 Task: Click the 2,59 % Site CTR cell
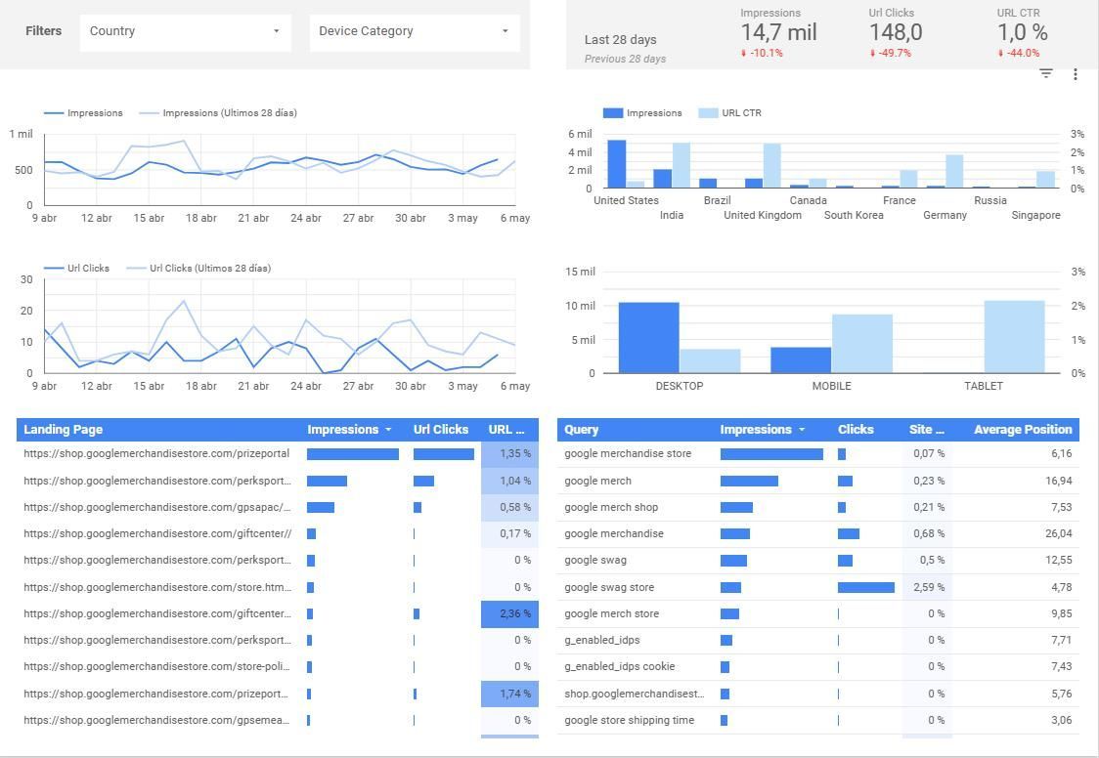click(925, 587)
